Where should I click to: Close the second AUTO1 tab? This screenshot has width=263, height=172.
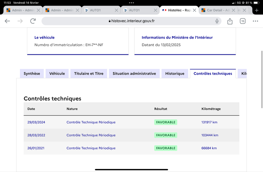click(155, 10)
